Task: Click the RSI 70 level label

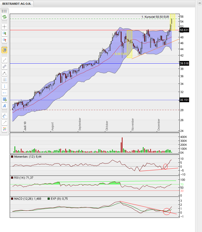Action: [182, 184]
